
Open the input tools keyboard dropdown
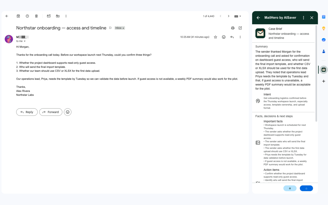tap(238, 16)
